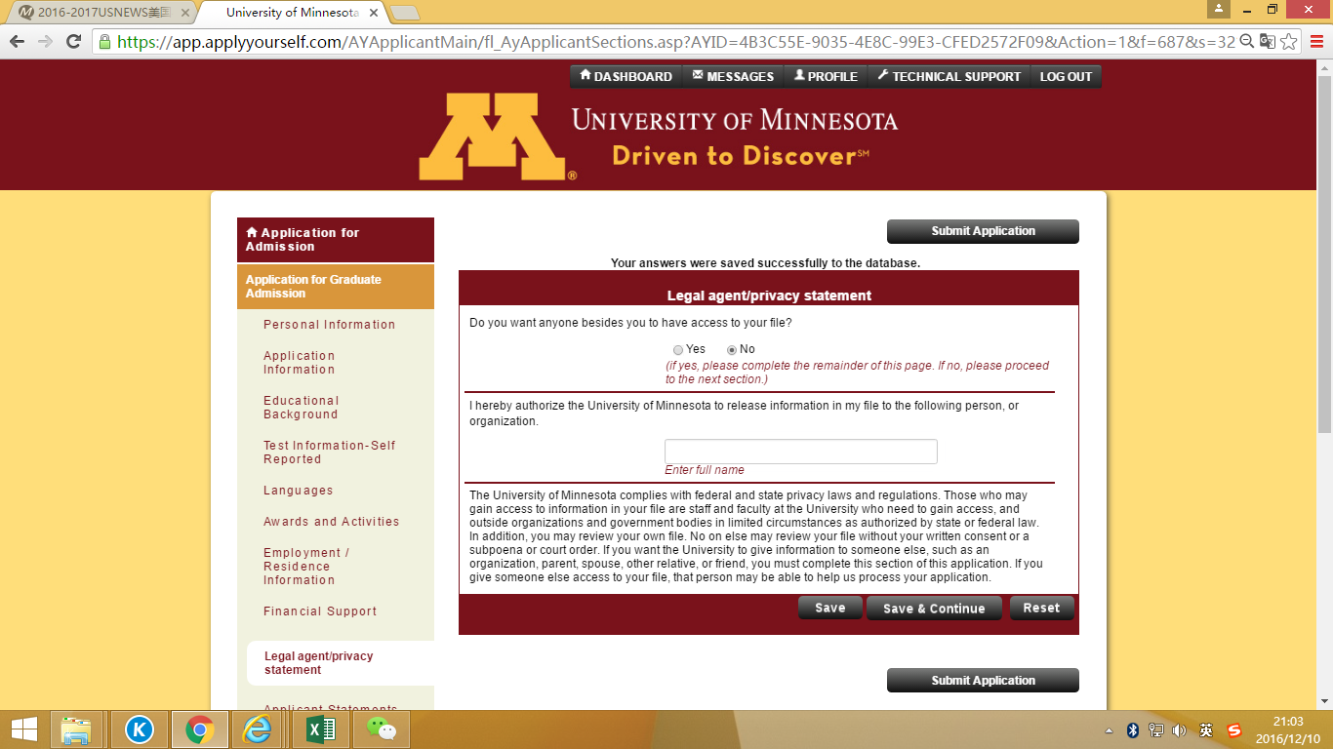Click the Reset button
The height and width of the screenshot is (749, 1333).
[x=1041, y=608]
